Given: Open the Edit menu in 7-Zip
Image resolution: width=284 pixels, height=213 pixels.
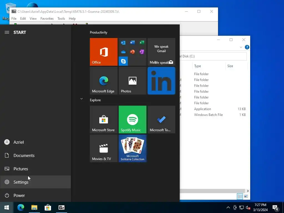Looking at the screenshot, I should (x=23, y=19).
